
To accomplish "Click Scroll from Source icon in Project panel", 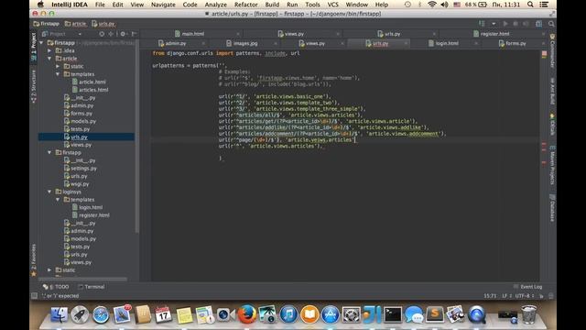I will click(102, 34).
